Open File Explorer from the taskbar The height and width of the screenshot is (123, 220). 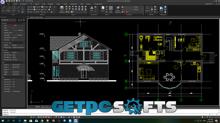[25, 121]
